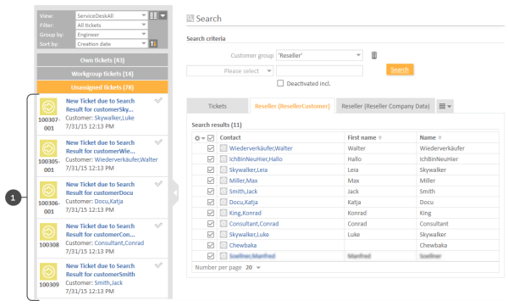Screen dimensions: 508x306
Task: Open the Customer group 'Reseller' dropdown
Action: 319,55
